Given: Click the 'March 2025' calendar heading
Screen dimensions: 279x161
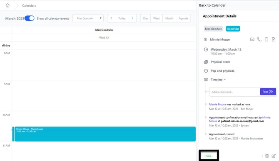Looking at the screenshot, I should pyautogui.click(x=15, y=18).
